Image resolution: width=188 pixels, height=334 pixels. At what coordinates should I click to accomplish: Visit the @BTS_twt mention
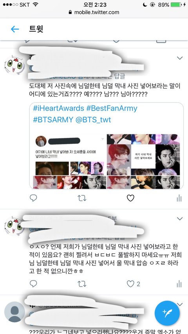tap(93, 120)
